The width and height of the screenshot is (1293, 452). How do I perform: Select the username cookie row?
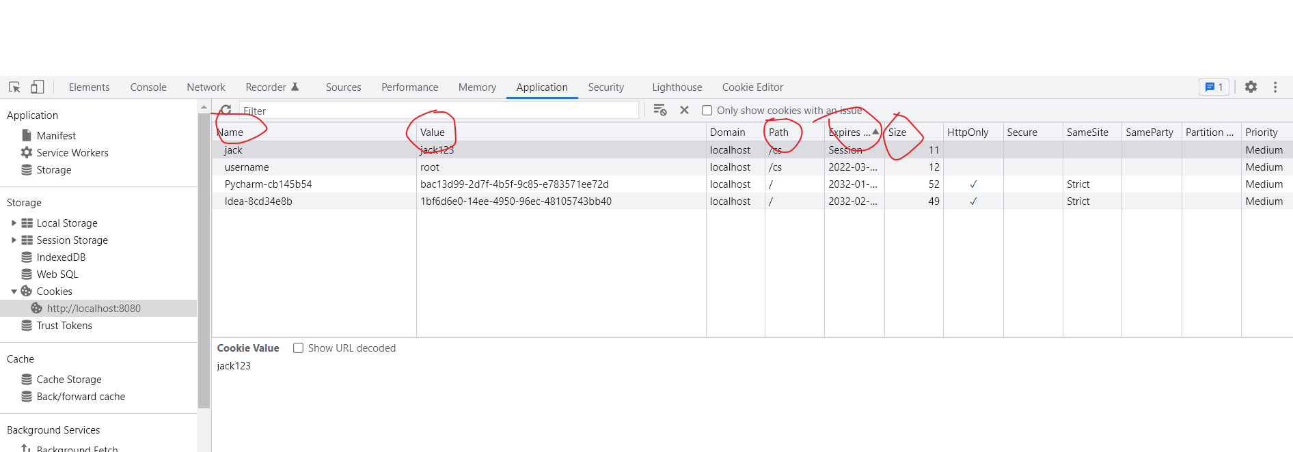(x=752, y=167)
